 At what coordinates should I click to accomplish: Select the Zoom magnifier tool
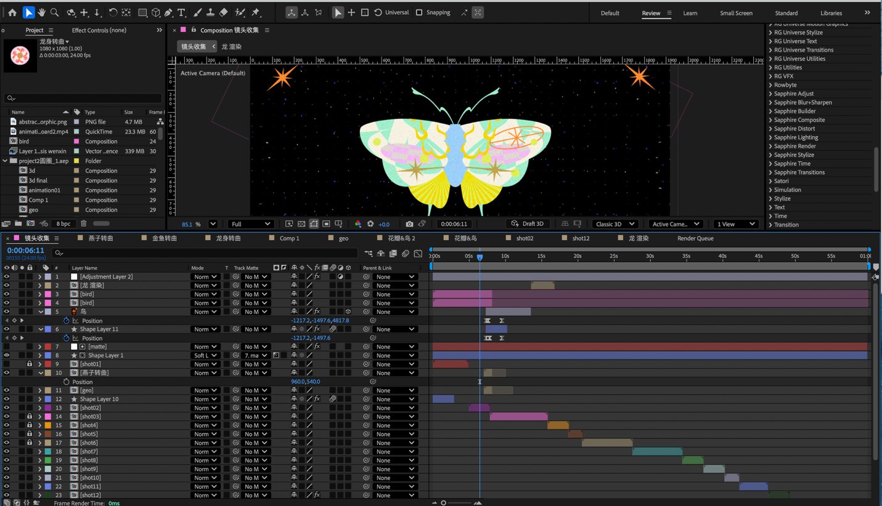[54, 12]
